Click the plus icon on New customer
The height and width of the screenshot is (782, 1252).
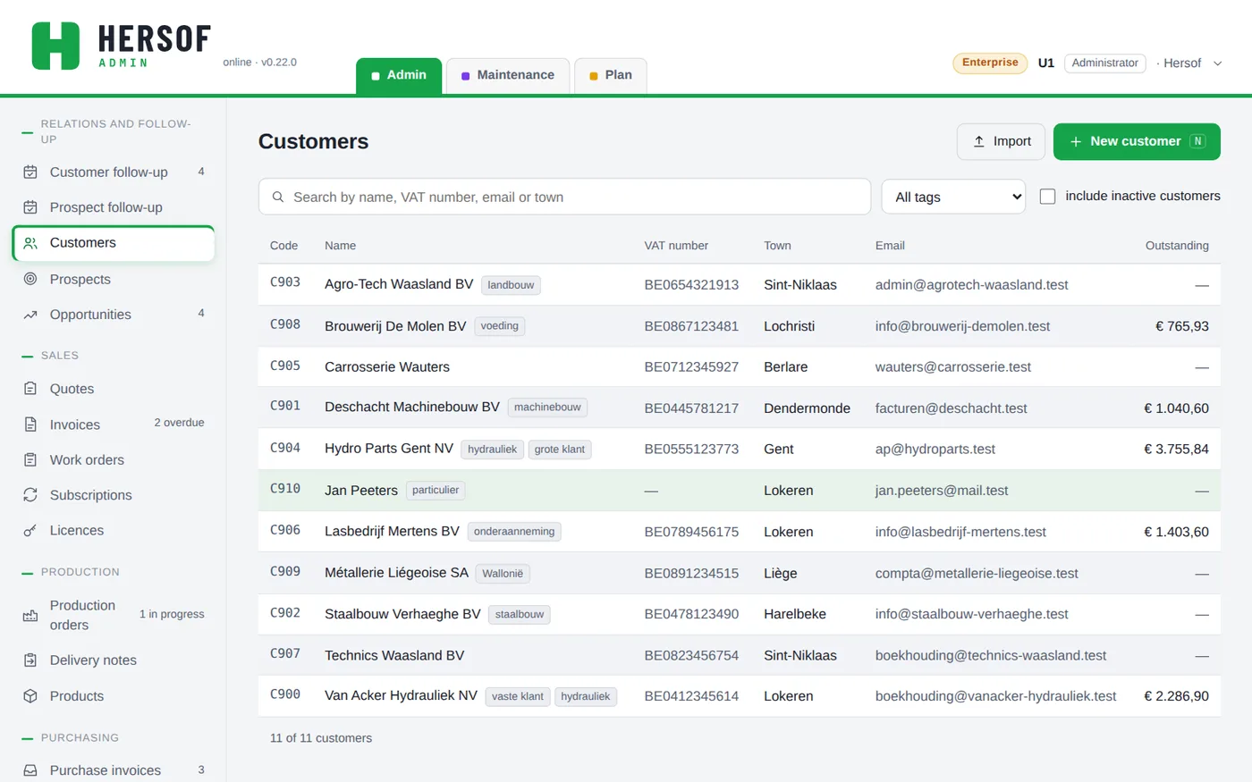[1076, 141]
